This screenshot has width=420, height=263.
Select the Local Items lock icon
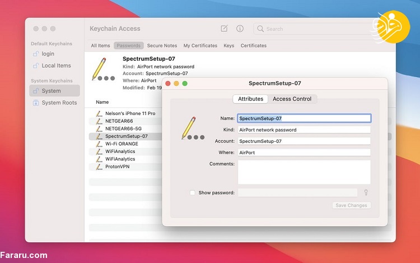pyautogui.click(x=36, y=66)
